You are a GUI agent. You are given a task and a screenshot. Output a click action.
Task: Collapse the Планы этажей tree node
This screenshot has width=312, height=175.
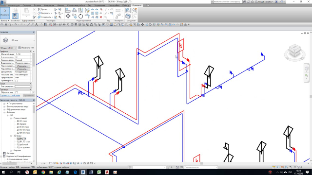pyautogui.click(x=11, y=118)
